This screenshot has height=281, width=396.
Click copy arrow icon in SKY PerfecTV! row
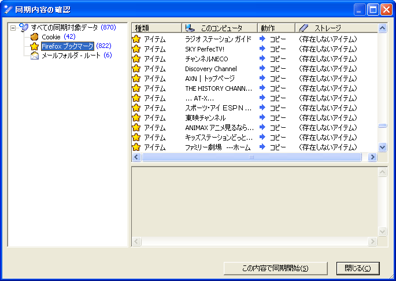click(262, 49)
